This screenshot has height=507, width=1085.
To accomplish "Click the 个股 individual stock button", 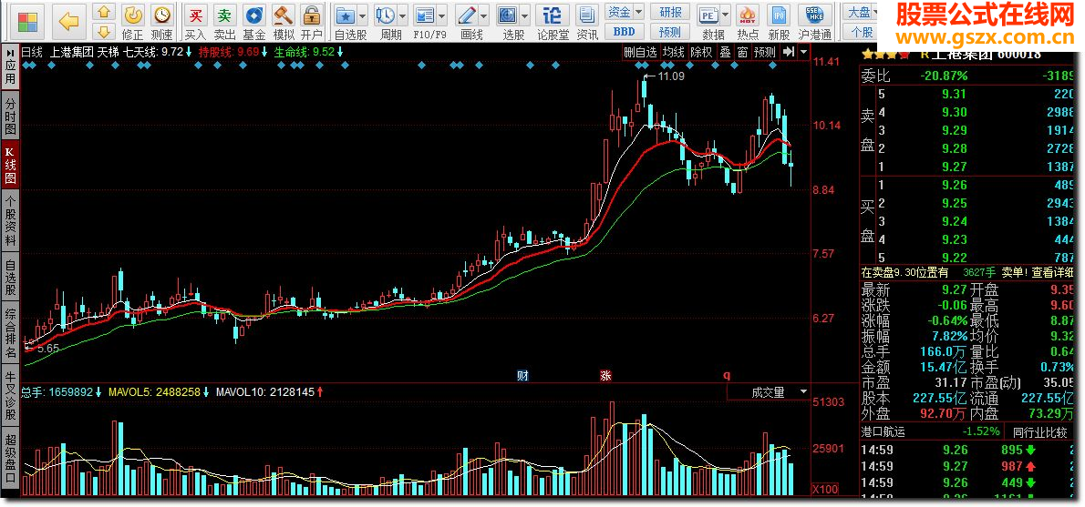I will (x=862, y=32).
